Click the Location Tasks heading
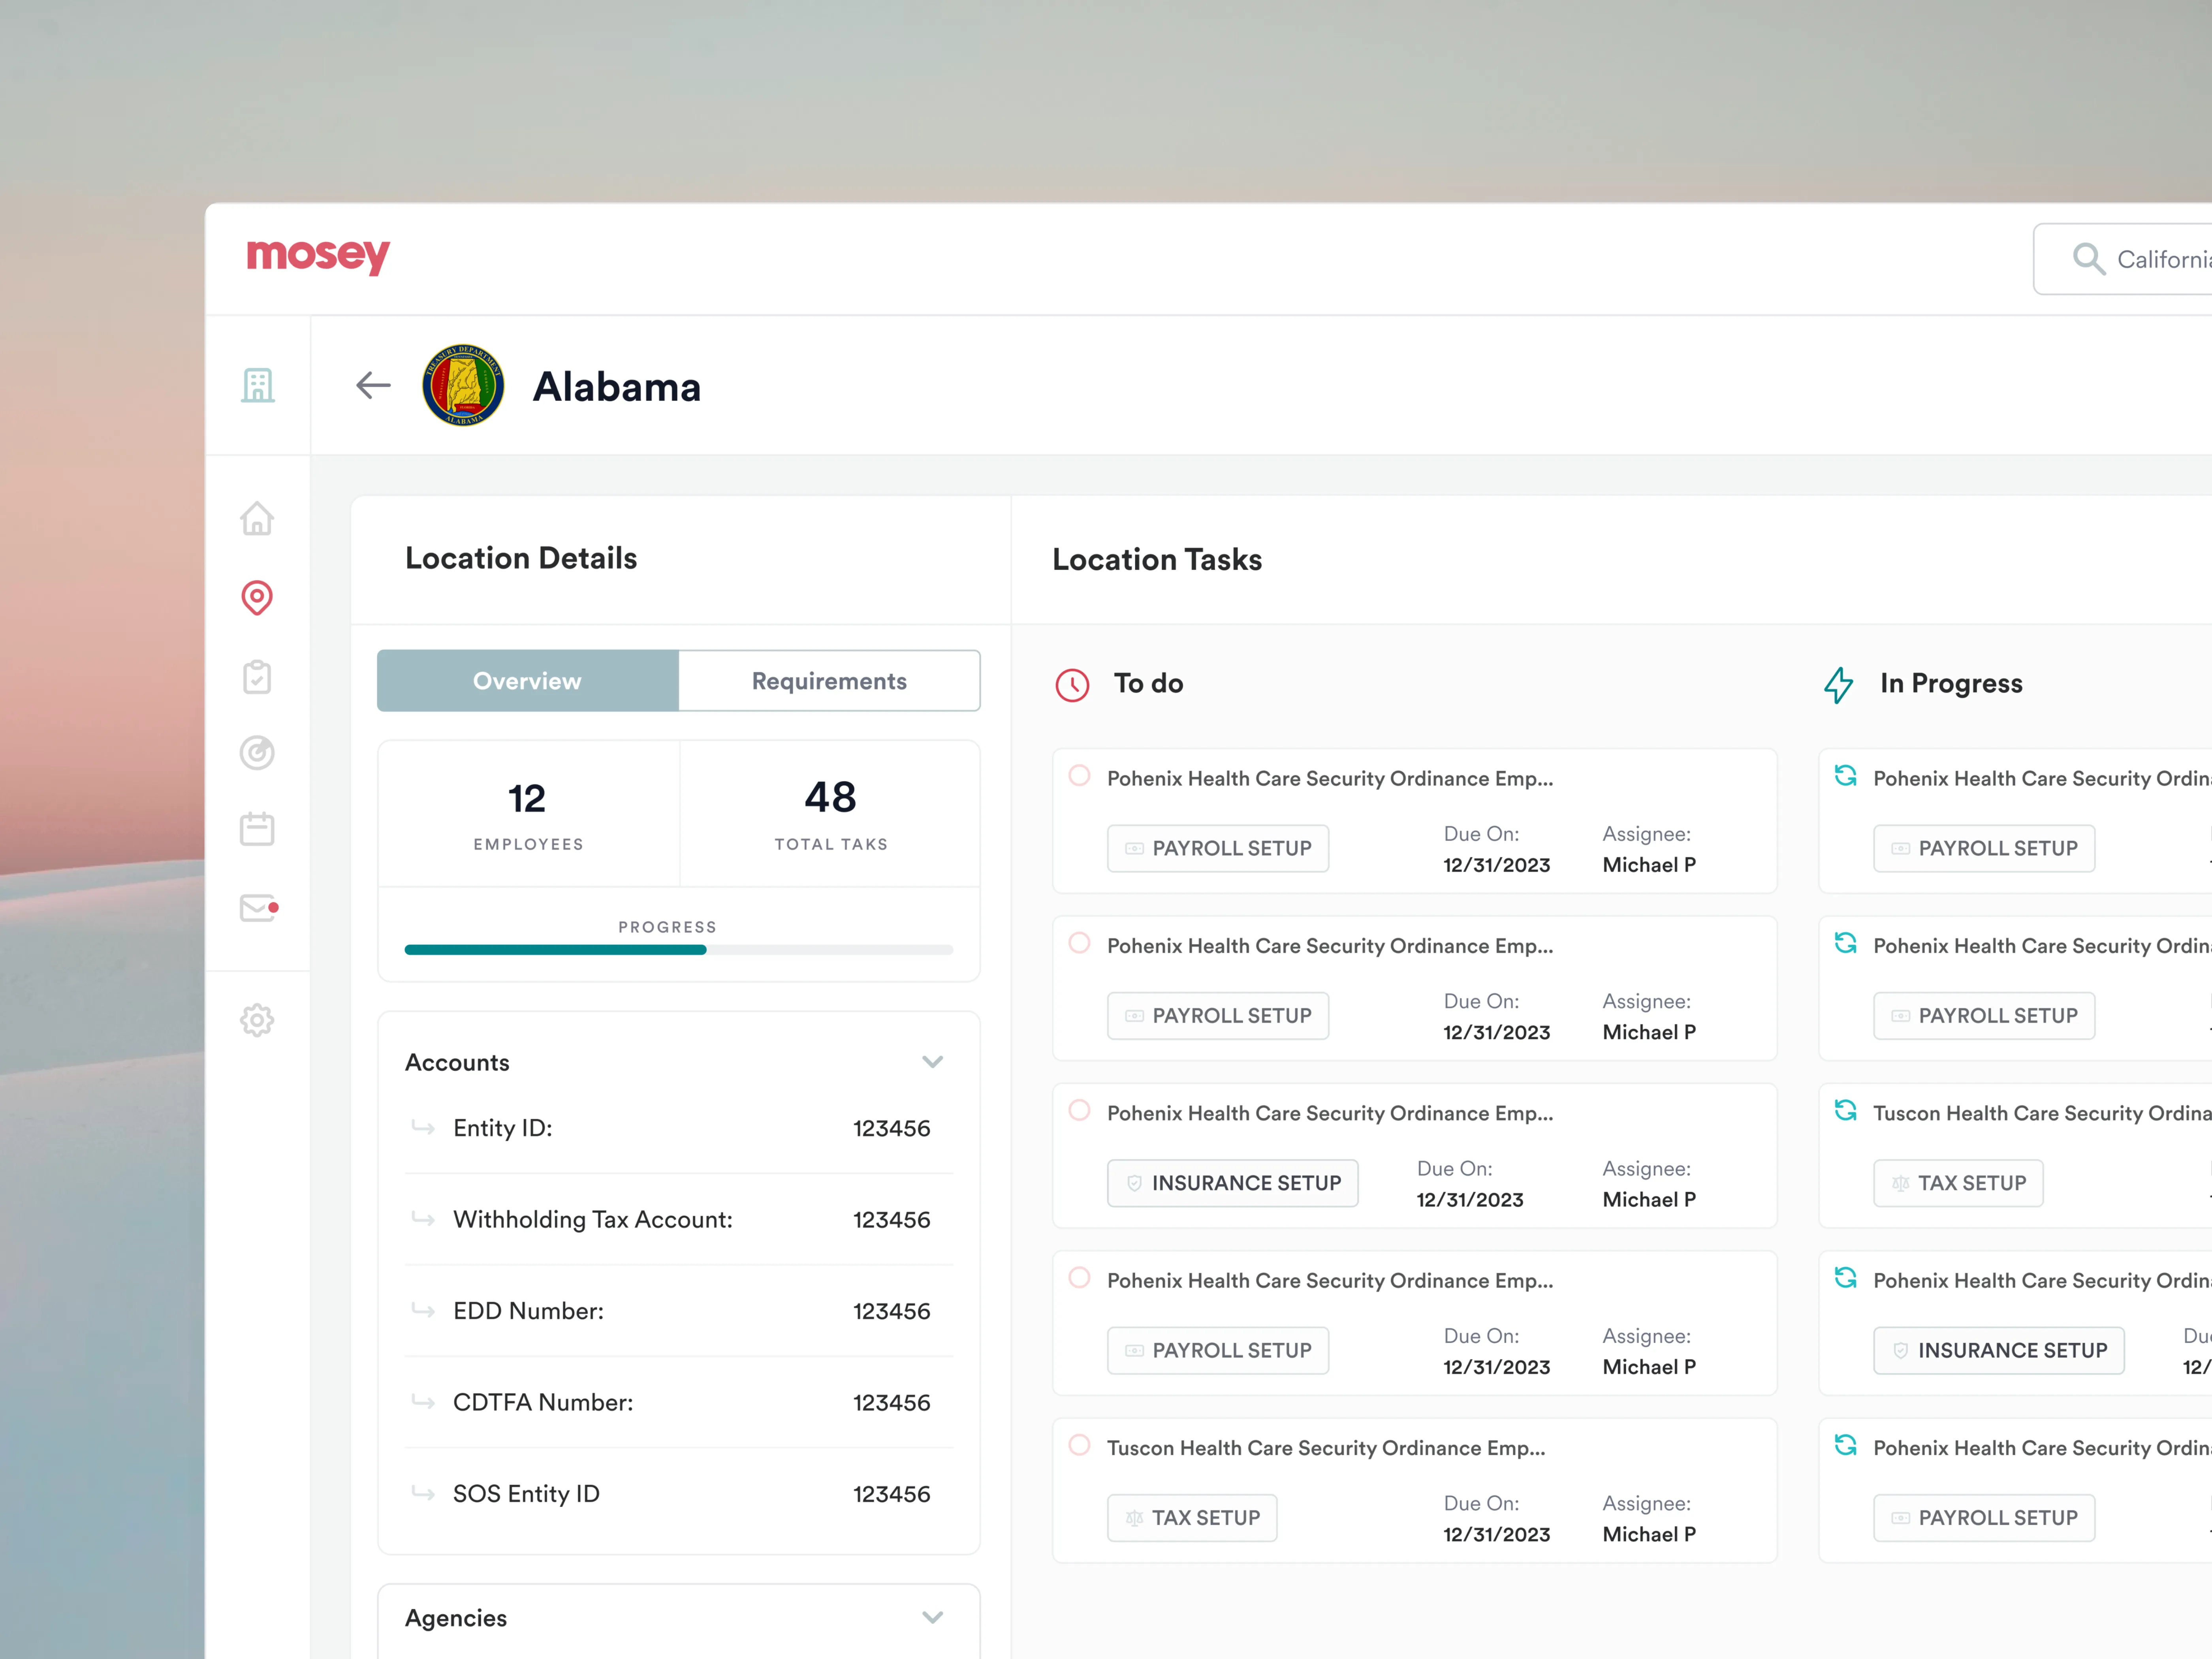 [1157, 560]
